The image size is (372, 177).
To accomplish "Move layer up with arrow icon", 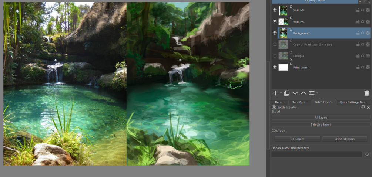I will (x=304, y=93).
